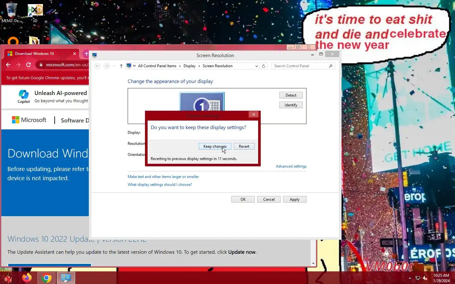The height and width of the screenshot is (284, 455).
Task: Click the search magnifier icon
Action: (x=331, y=66)
